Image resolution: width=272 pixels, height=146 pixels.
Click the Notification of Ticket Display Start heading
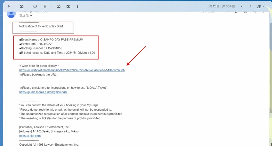click(41, 26)
